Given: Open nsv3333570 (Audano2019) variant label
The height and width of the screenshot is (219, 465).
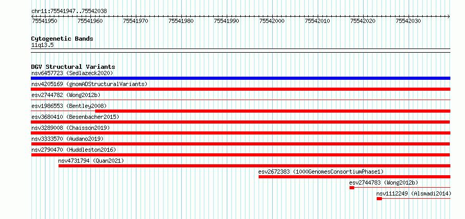Looking at the screenshot, I should click(x=67, y=139).
